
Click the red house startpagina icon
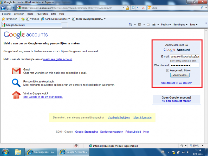(x=16, y=95)
